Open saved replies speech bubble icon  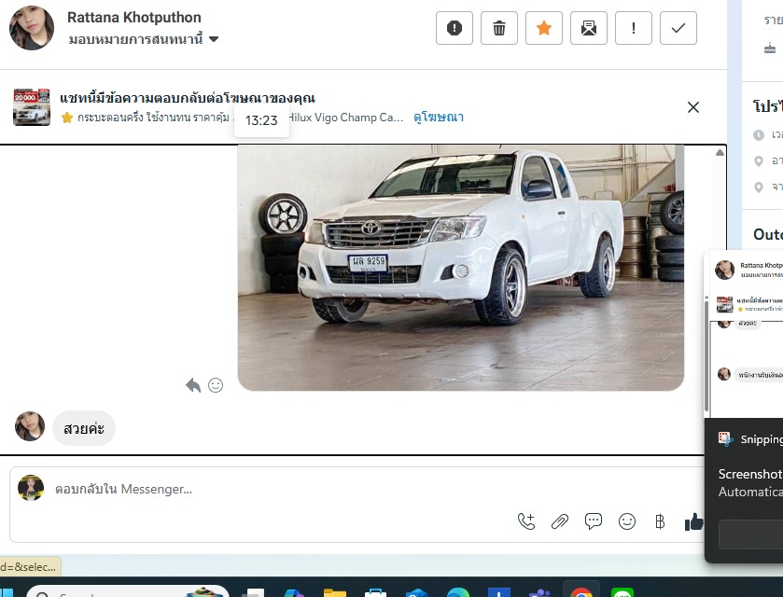(594, 521)
